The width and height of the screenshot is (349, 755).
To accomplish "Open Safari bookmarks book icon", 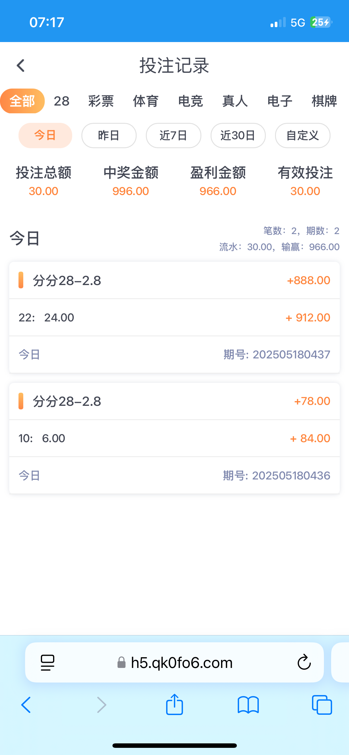I will click(x=248, y=705).
